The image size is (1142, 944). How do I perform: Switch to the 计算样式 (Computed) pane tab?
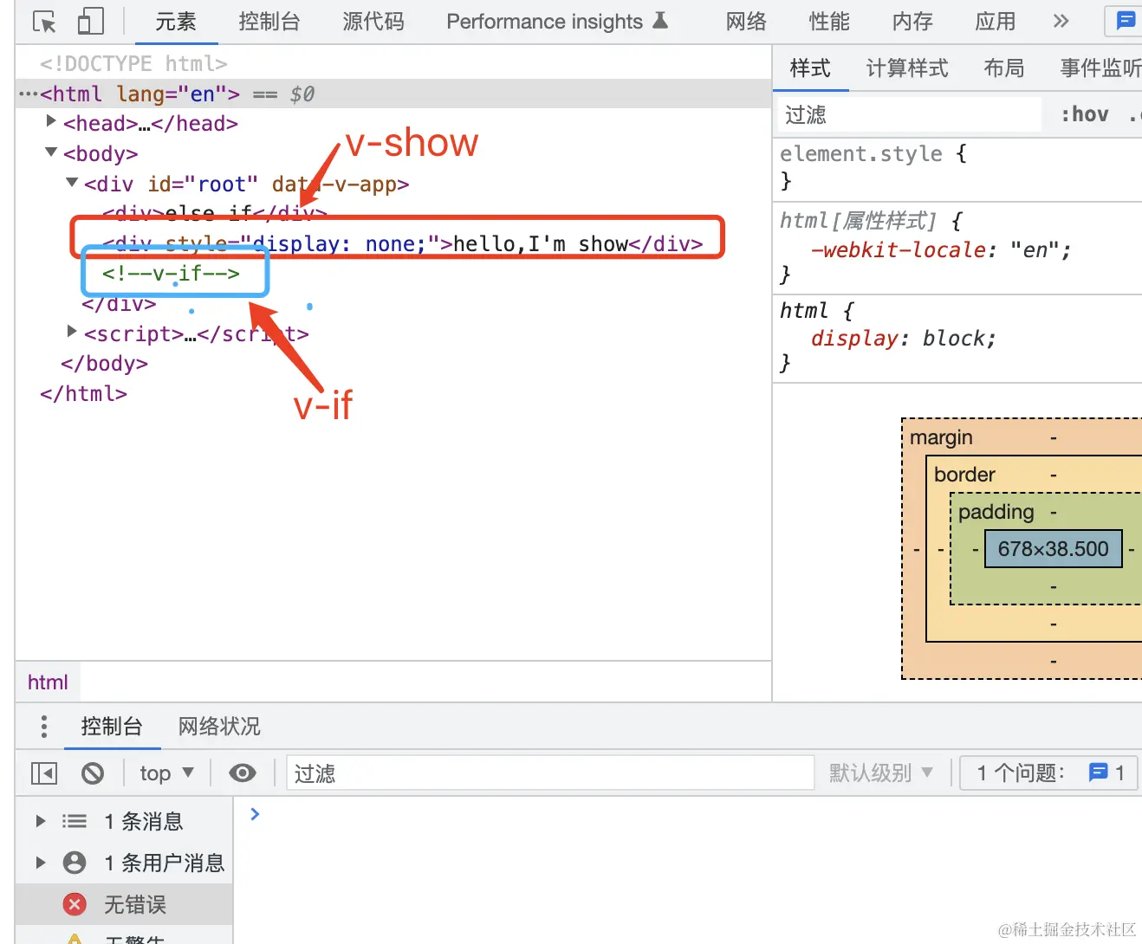[x=907, y=68]
